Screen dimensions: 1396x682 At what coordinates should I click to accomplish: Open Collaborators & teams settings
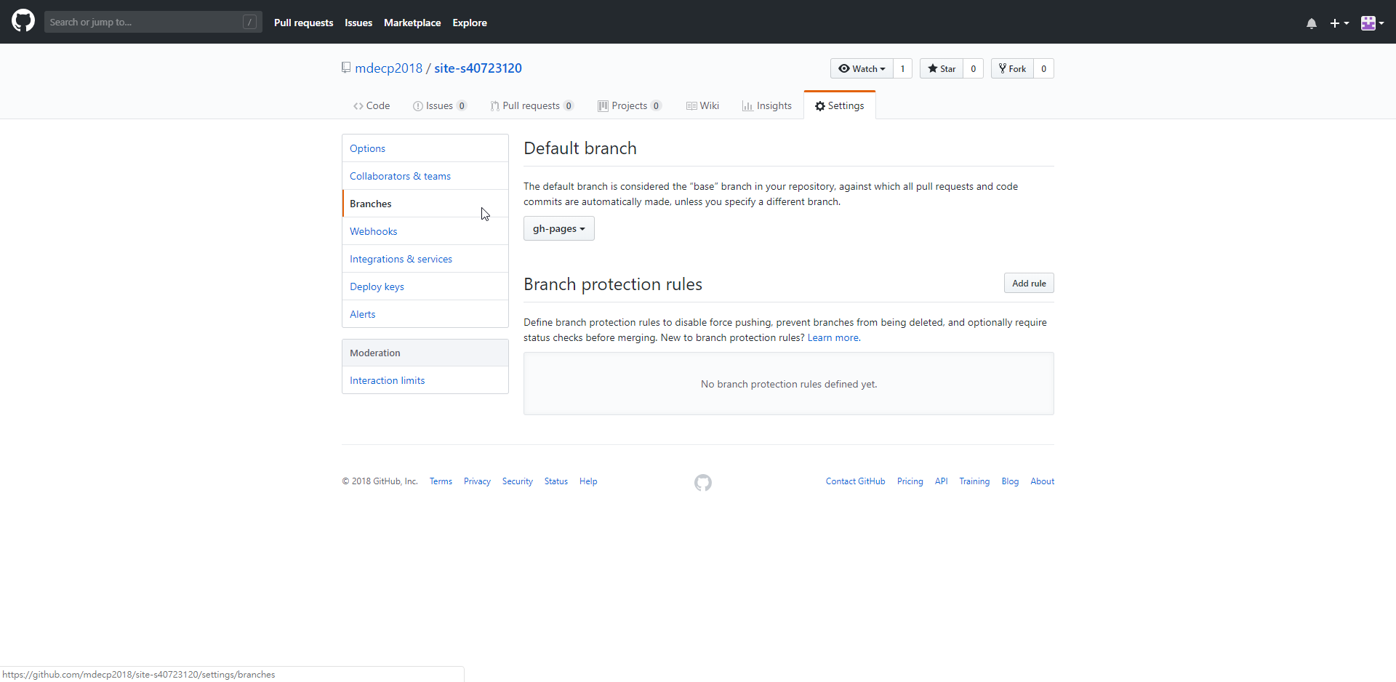[x=425, y=176]
